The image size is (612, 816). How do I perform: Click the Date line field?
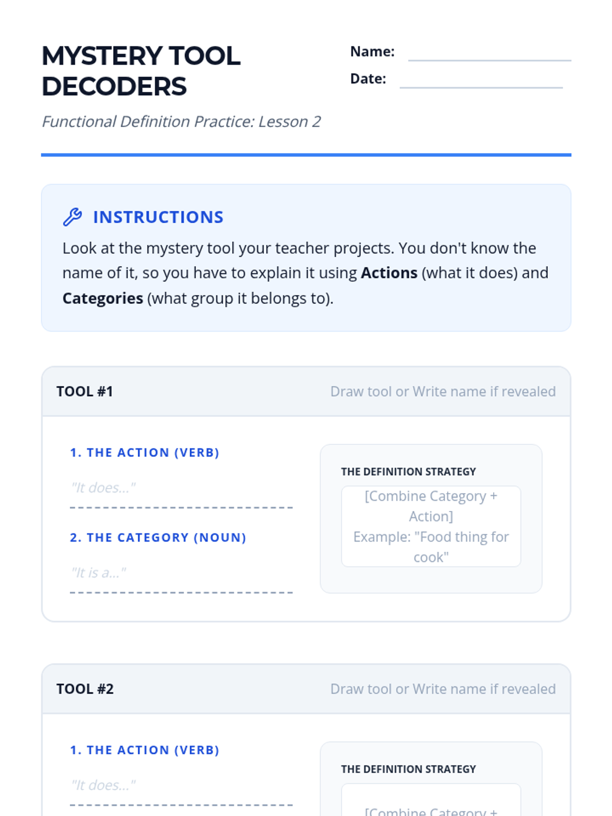[x=481, y=80]
